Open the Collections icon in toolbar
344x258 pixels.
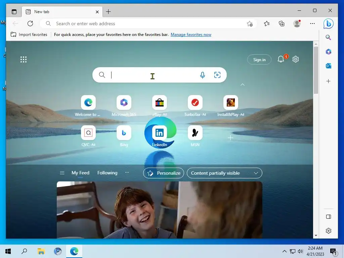click(x=282, y=24)
